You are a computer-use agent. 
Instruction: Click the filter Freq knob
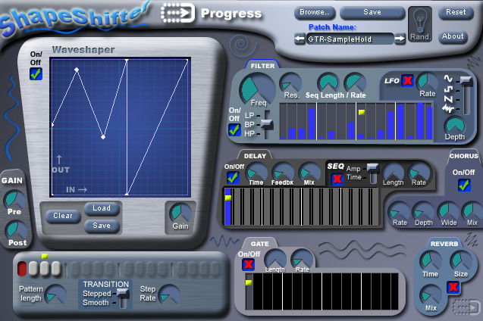pos(257,89)
